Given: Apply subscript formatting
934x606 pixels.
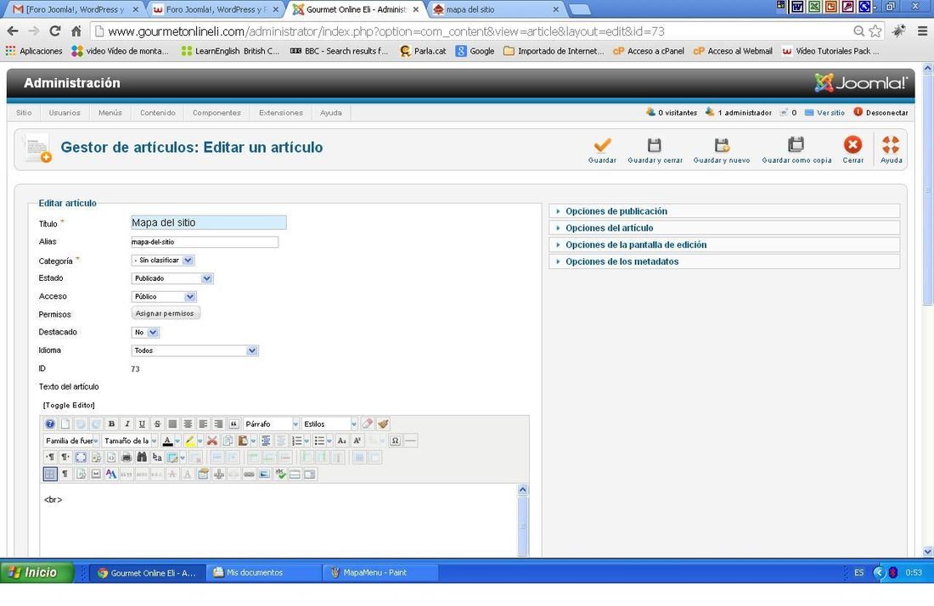Looking at the screenshot, I should 342,440.
